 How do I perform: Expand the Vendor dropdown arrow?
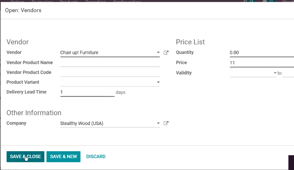tap(158, 53)
